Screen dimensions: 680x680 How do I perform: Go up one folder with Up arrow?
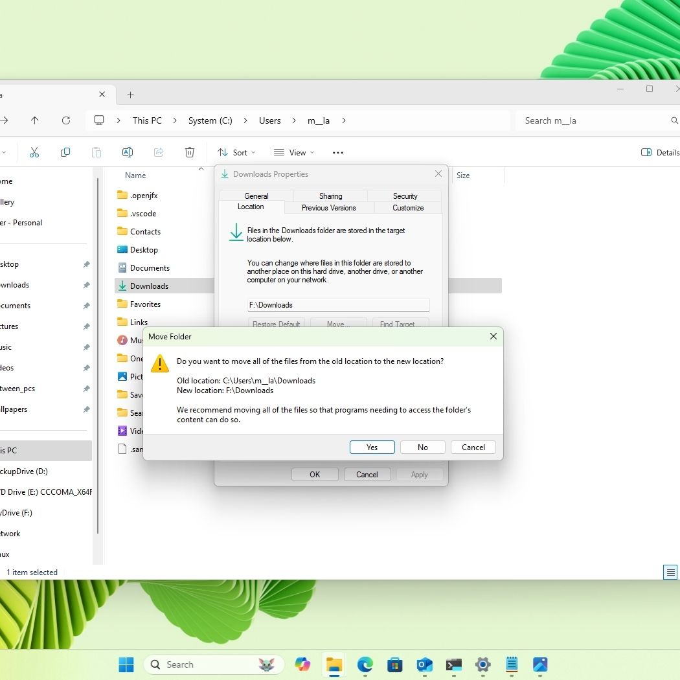pos(35,120)
